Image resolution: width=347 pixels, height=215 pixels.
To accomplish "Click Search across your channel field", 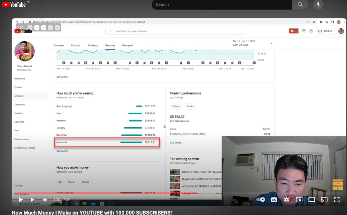I will (175, 31).
